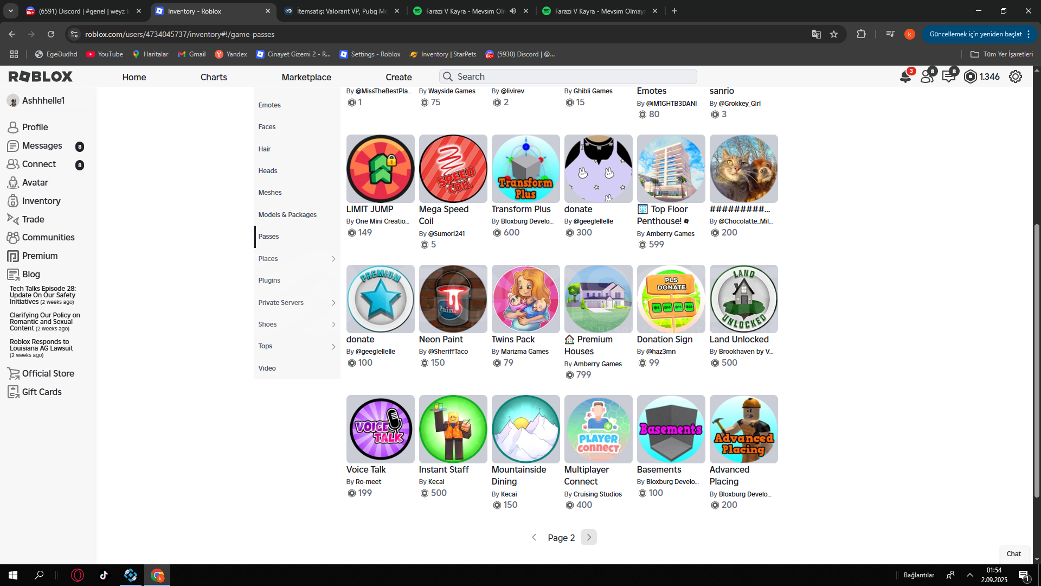Viewport: 1041px width, 586px height.
Task: Open Messages in the sidebar
Action: point(42,145)
